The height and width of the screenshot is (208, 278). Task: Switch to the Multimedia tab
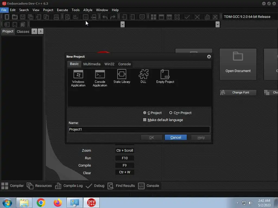[x=92, y=64]
